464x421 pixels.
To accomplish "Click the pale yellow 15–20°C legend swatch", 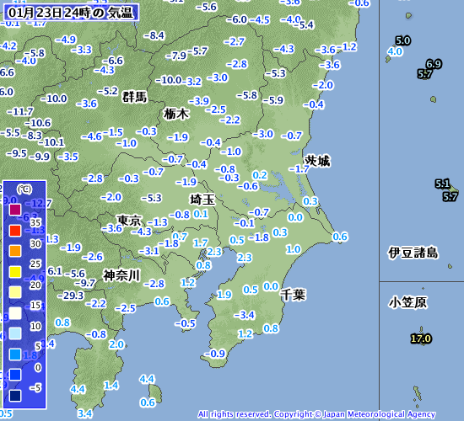I will click(x=15, y=292).
